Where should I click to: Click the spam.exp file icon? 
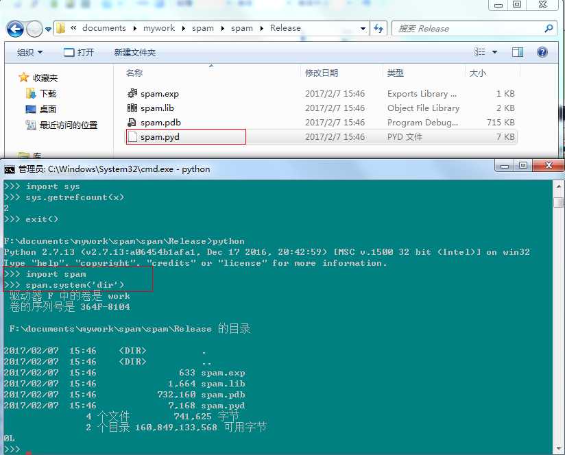pyautogui.click(x=132, y=93)
